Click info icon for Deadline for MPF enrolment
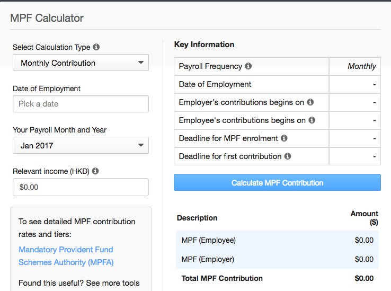 coord(285,138)
